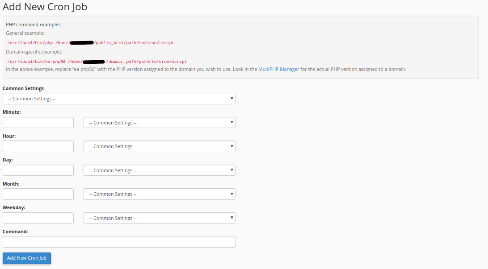Click the bold Common Settings label
488x269 pixels.
click(x=23, y=88)
